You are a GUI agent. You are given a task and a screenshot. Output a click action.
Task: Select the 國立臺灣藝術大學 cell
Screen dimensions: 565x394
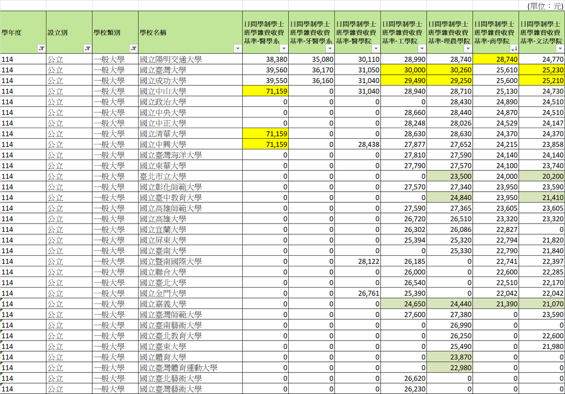click(190, 389)
